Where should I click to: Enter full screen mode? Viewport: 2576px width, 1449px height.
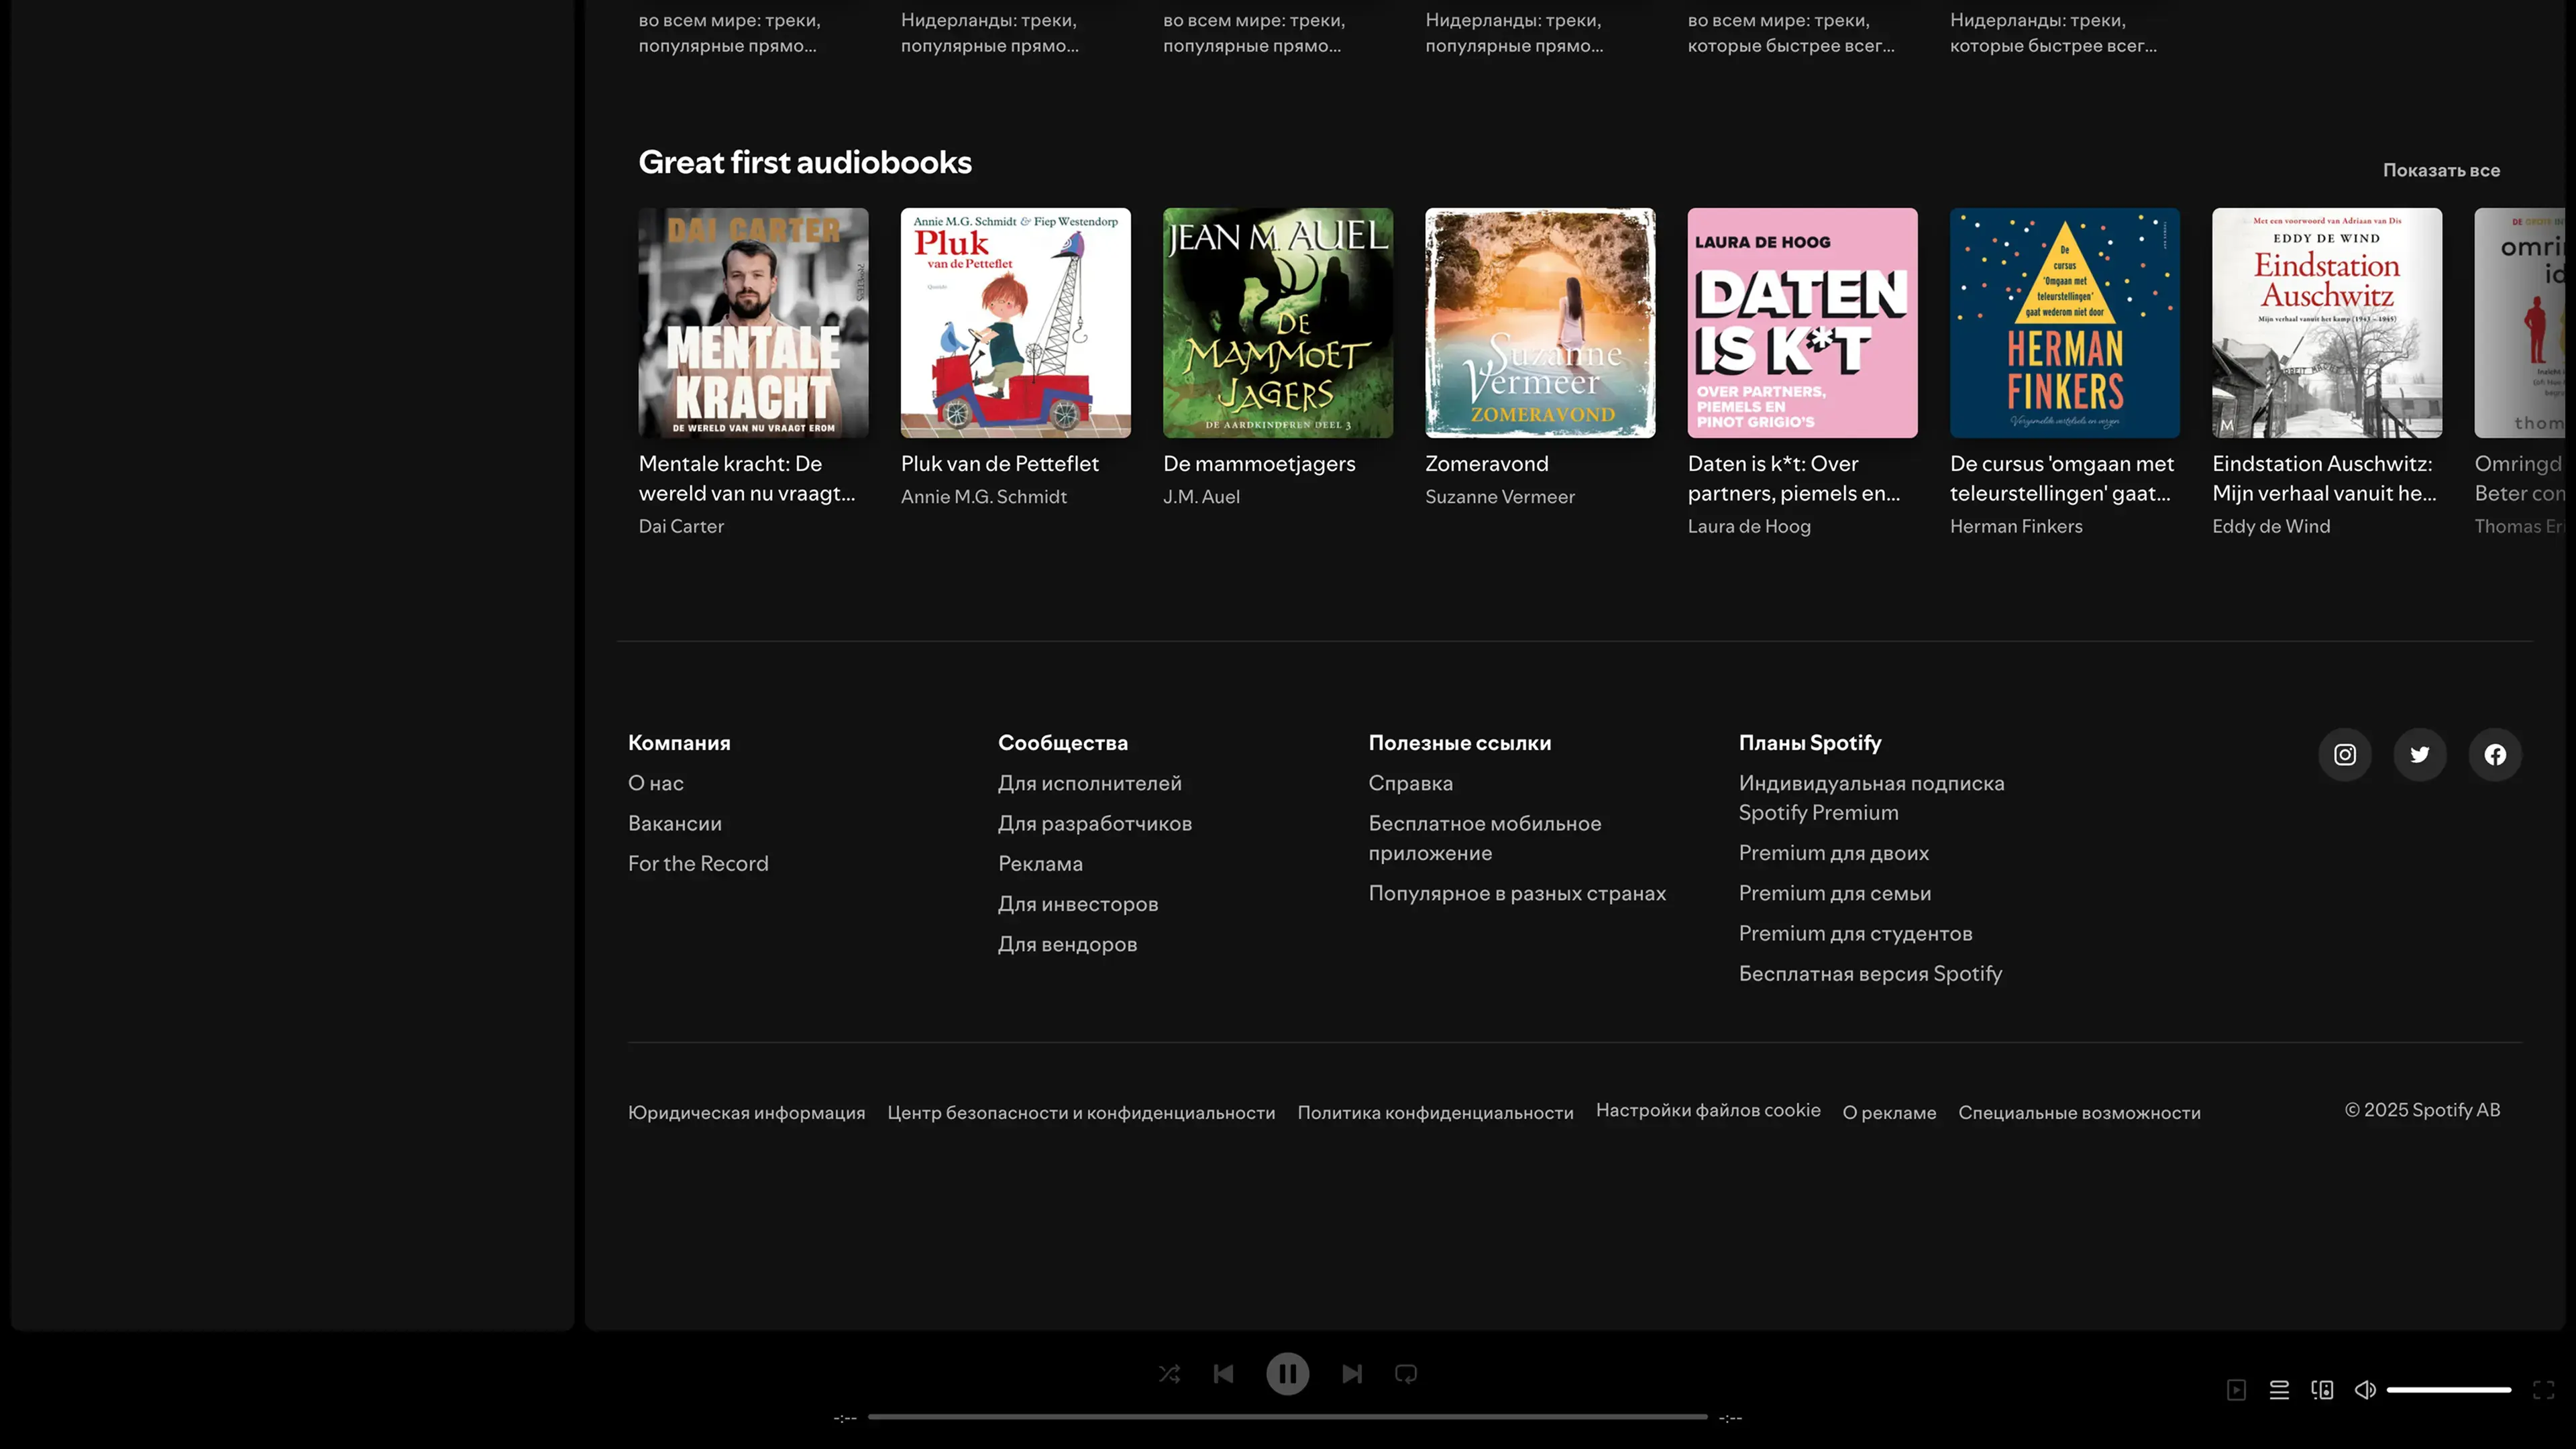[x=2544, y=1390]
